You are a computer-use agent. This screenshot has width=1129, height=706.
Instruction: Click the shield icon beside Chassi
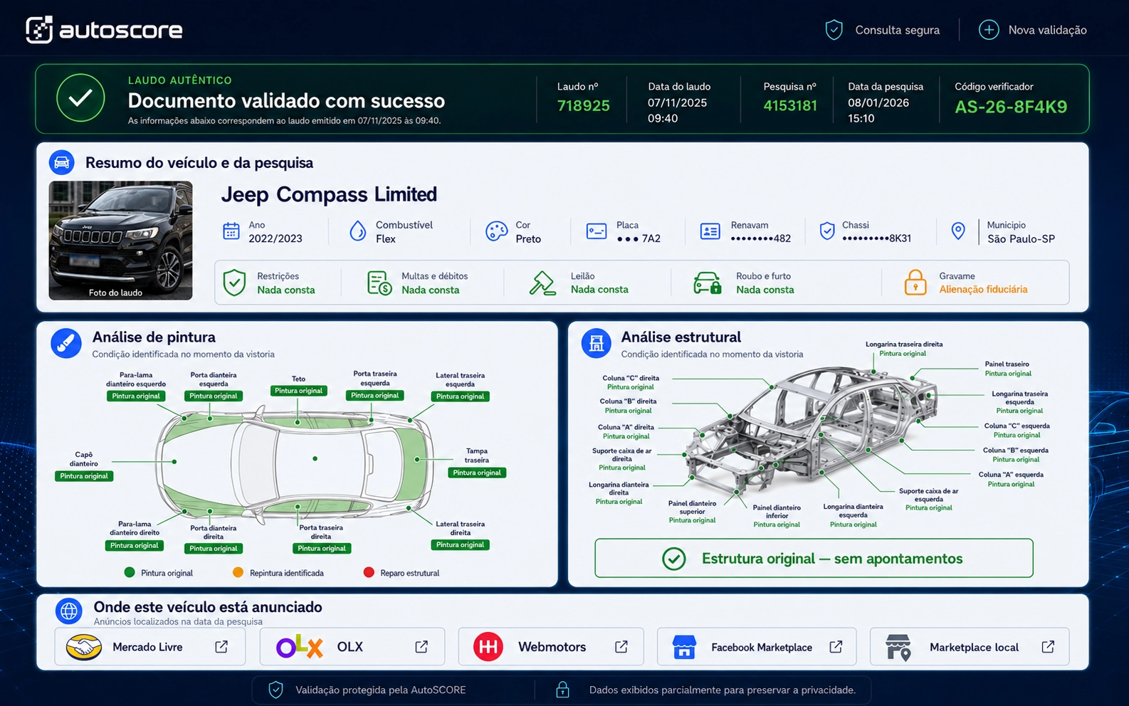pyautogui.click(x=827, y=231)
